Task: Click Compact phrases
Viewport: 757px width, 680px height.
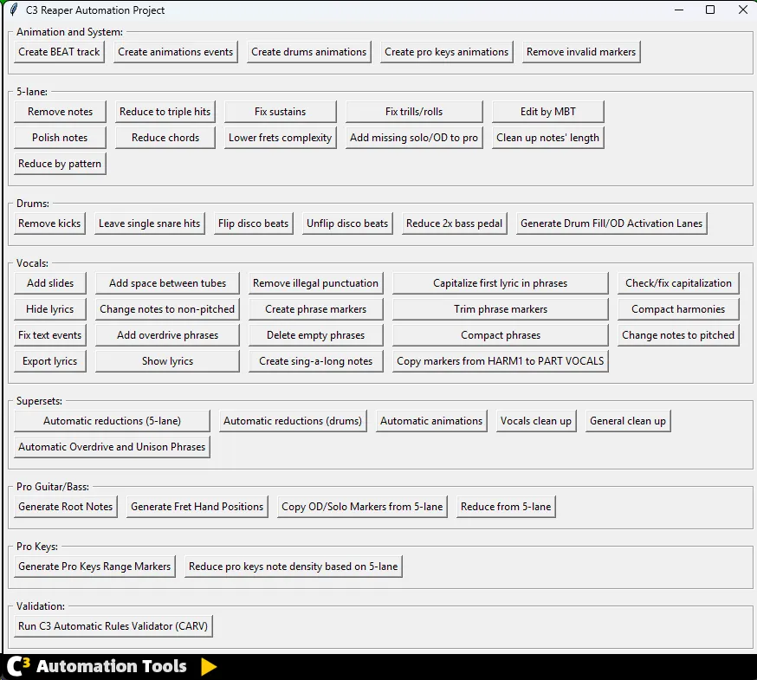Action: pyautogui.click(x=500, y=335)
